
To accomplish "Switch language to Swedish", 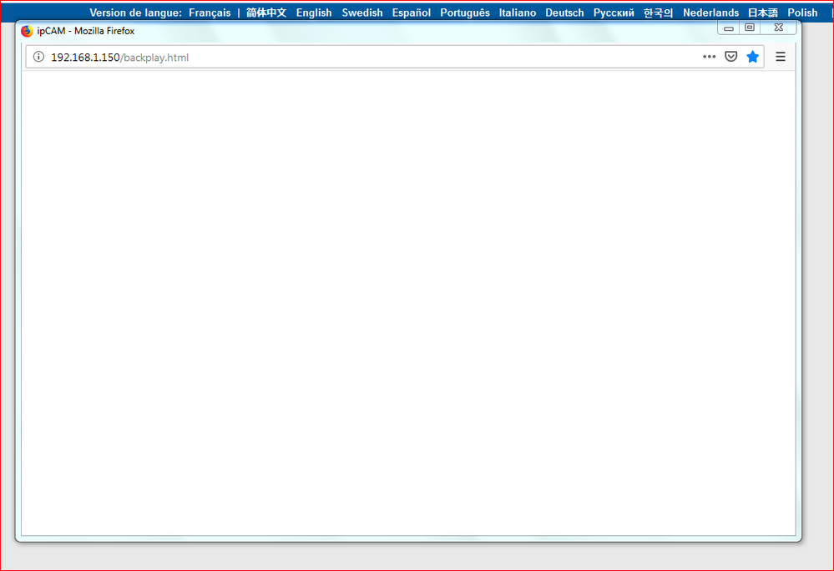I will pyautogui.click(x=362, y=13).
